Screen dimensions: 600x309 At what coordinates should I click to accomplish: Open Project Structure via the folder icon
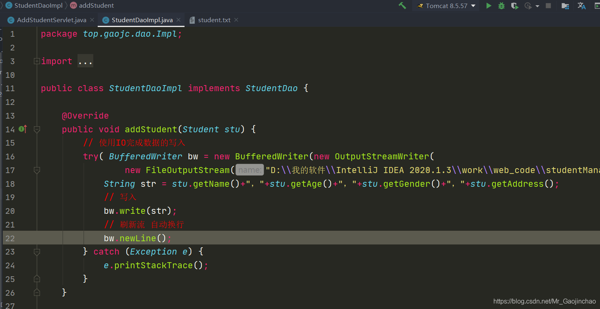[x=565, y=6]
